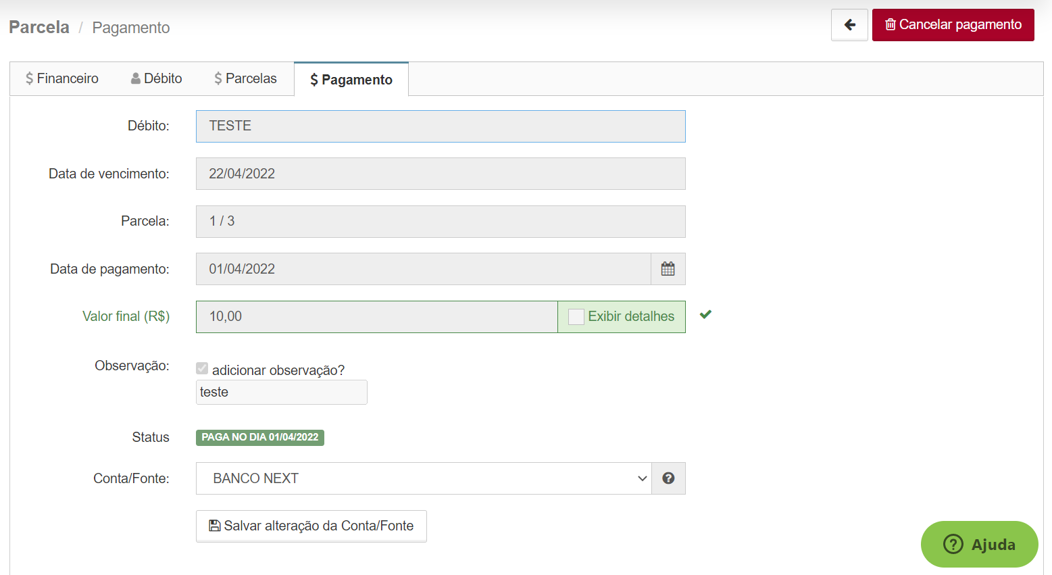Click the Conta/Fonte help question icon
Image resolution: width=1052 pixels, height=575 pixels.
[x=668, y=478]
